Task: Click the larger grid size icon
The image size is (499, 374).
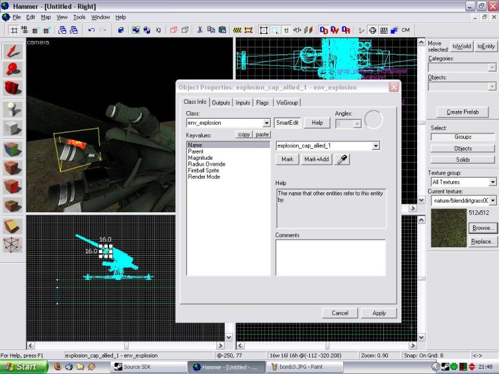Action: (x=47, y=31)
